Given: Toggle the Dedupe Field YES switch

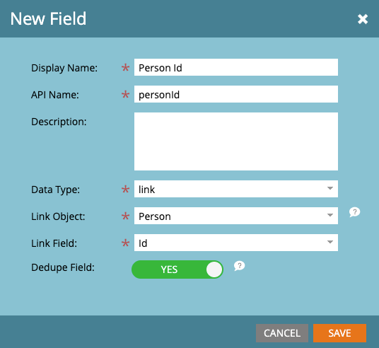Looking at the screenshot, I should 177,269.
